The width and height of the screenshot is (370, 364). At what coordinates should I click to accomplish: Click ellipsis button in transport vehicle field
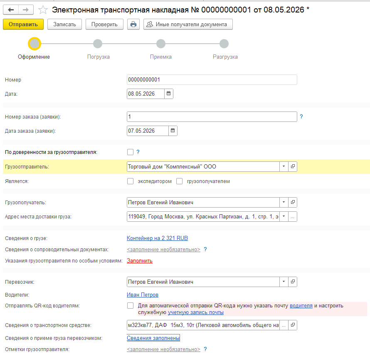284,325
